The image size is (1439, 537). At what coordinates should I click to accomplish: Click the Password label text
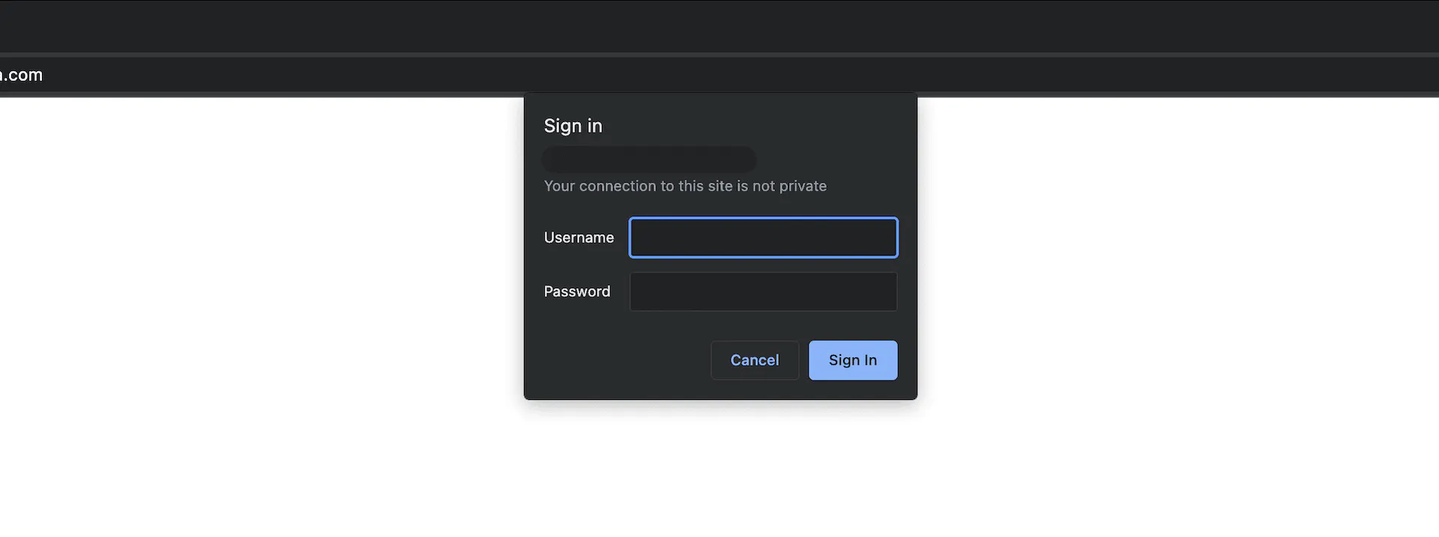(576, 291)
